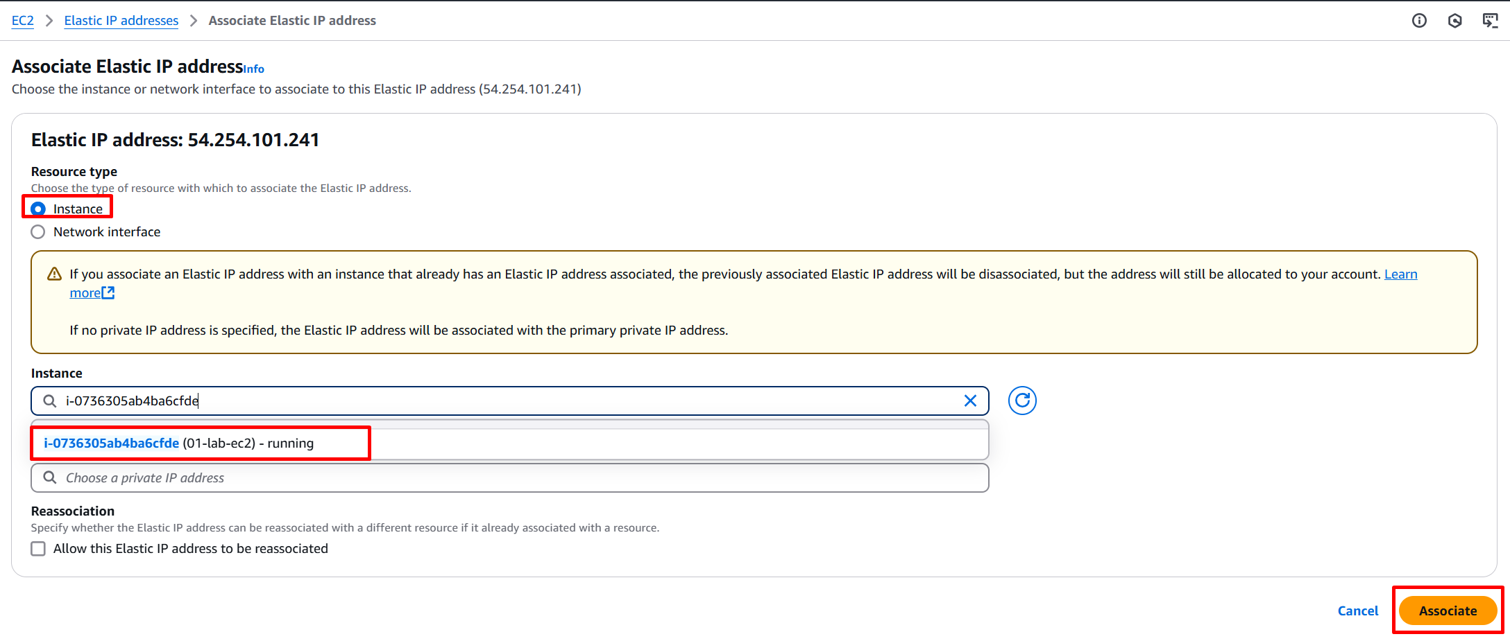This screenshot has width=1510, height=641.
Task: Open the Choose a private IP address box
Action: click(x=510, y=478)
